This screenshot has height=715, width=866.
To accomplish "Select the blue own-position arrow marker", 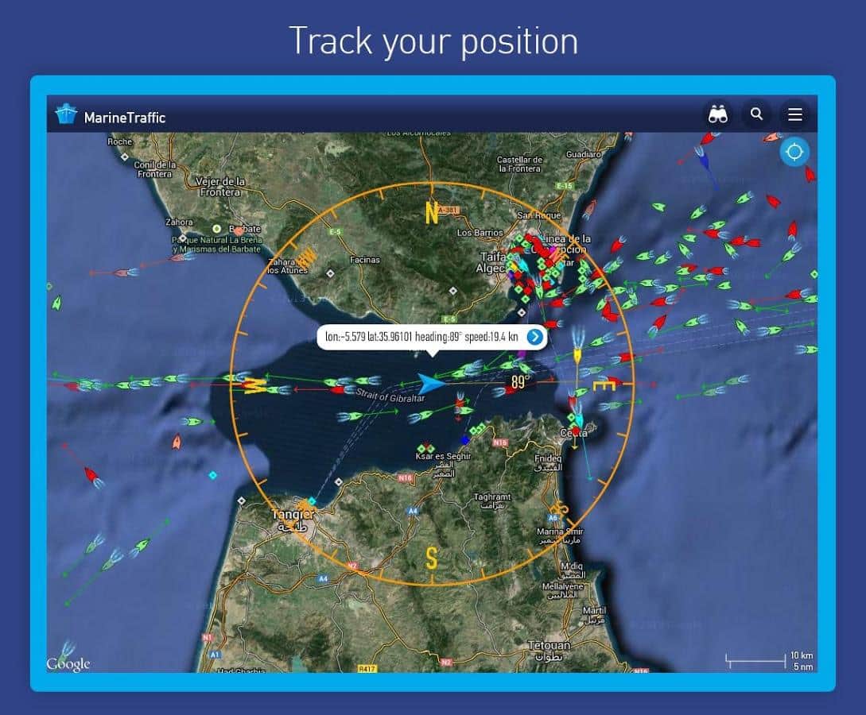I will (x=430, y=384).
